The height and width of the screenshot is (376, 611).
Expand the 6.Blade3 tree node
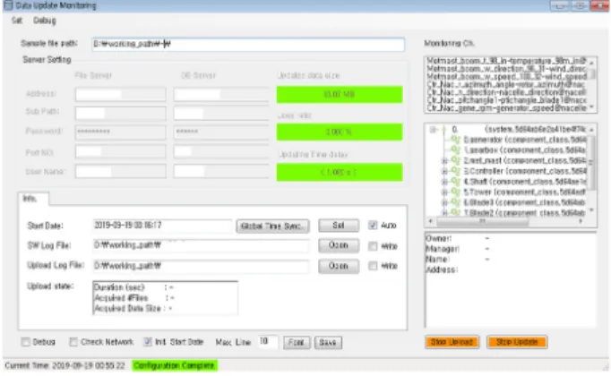coord(444,202)
